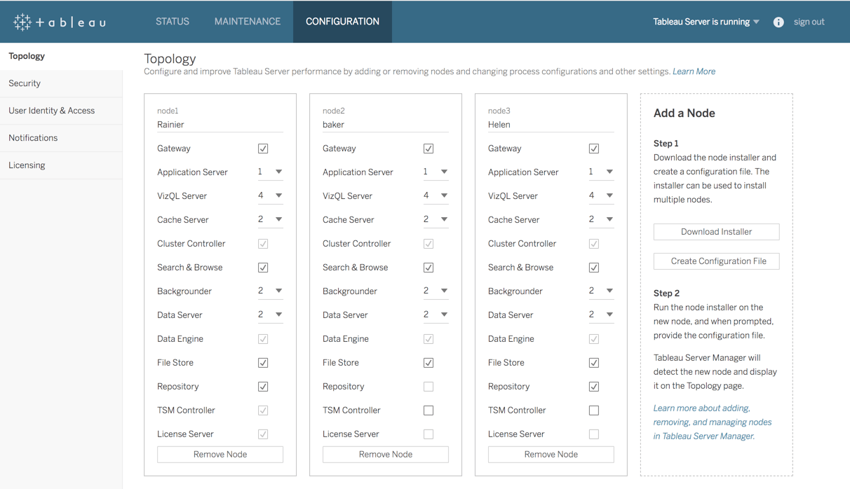Viewport: 850px width, 489px height.
Task: Click the sign out link
Action: [x=809, y=22]
